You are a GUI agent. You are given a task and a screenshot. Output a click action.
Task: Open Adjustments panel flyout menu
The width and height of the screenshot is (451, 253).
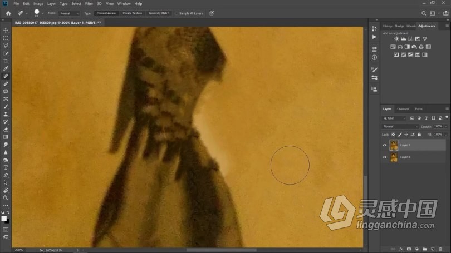[447, 26]
